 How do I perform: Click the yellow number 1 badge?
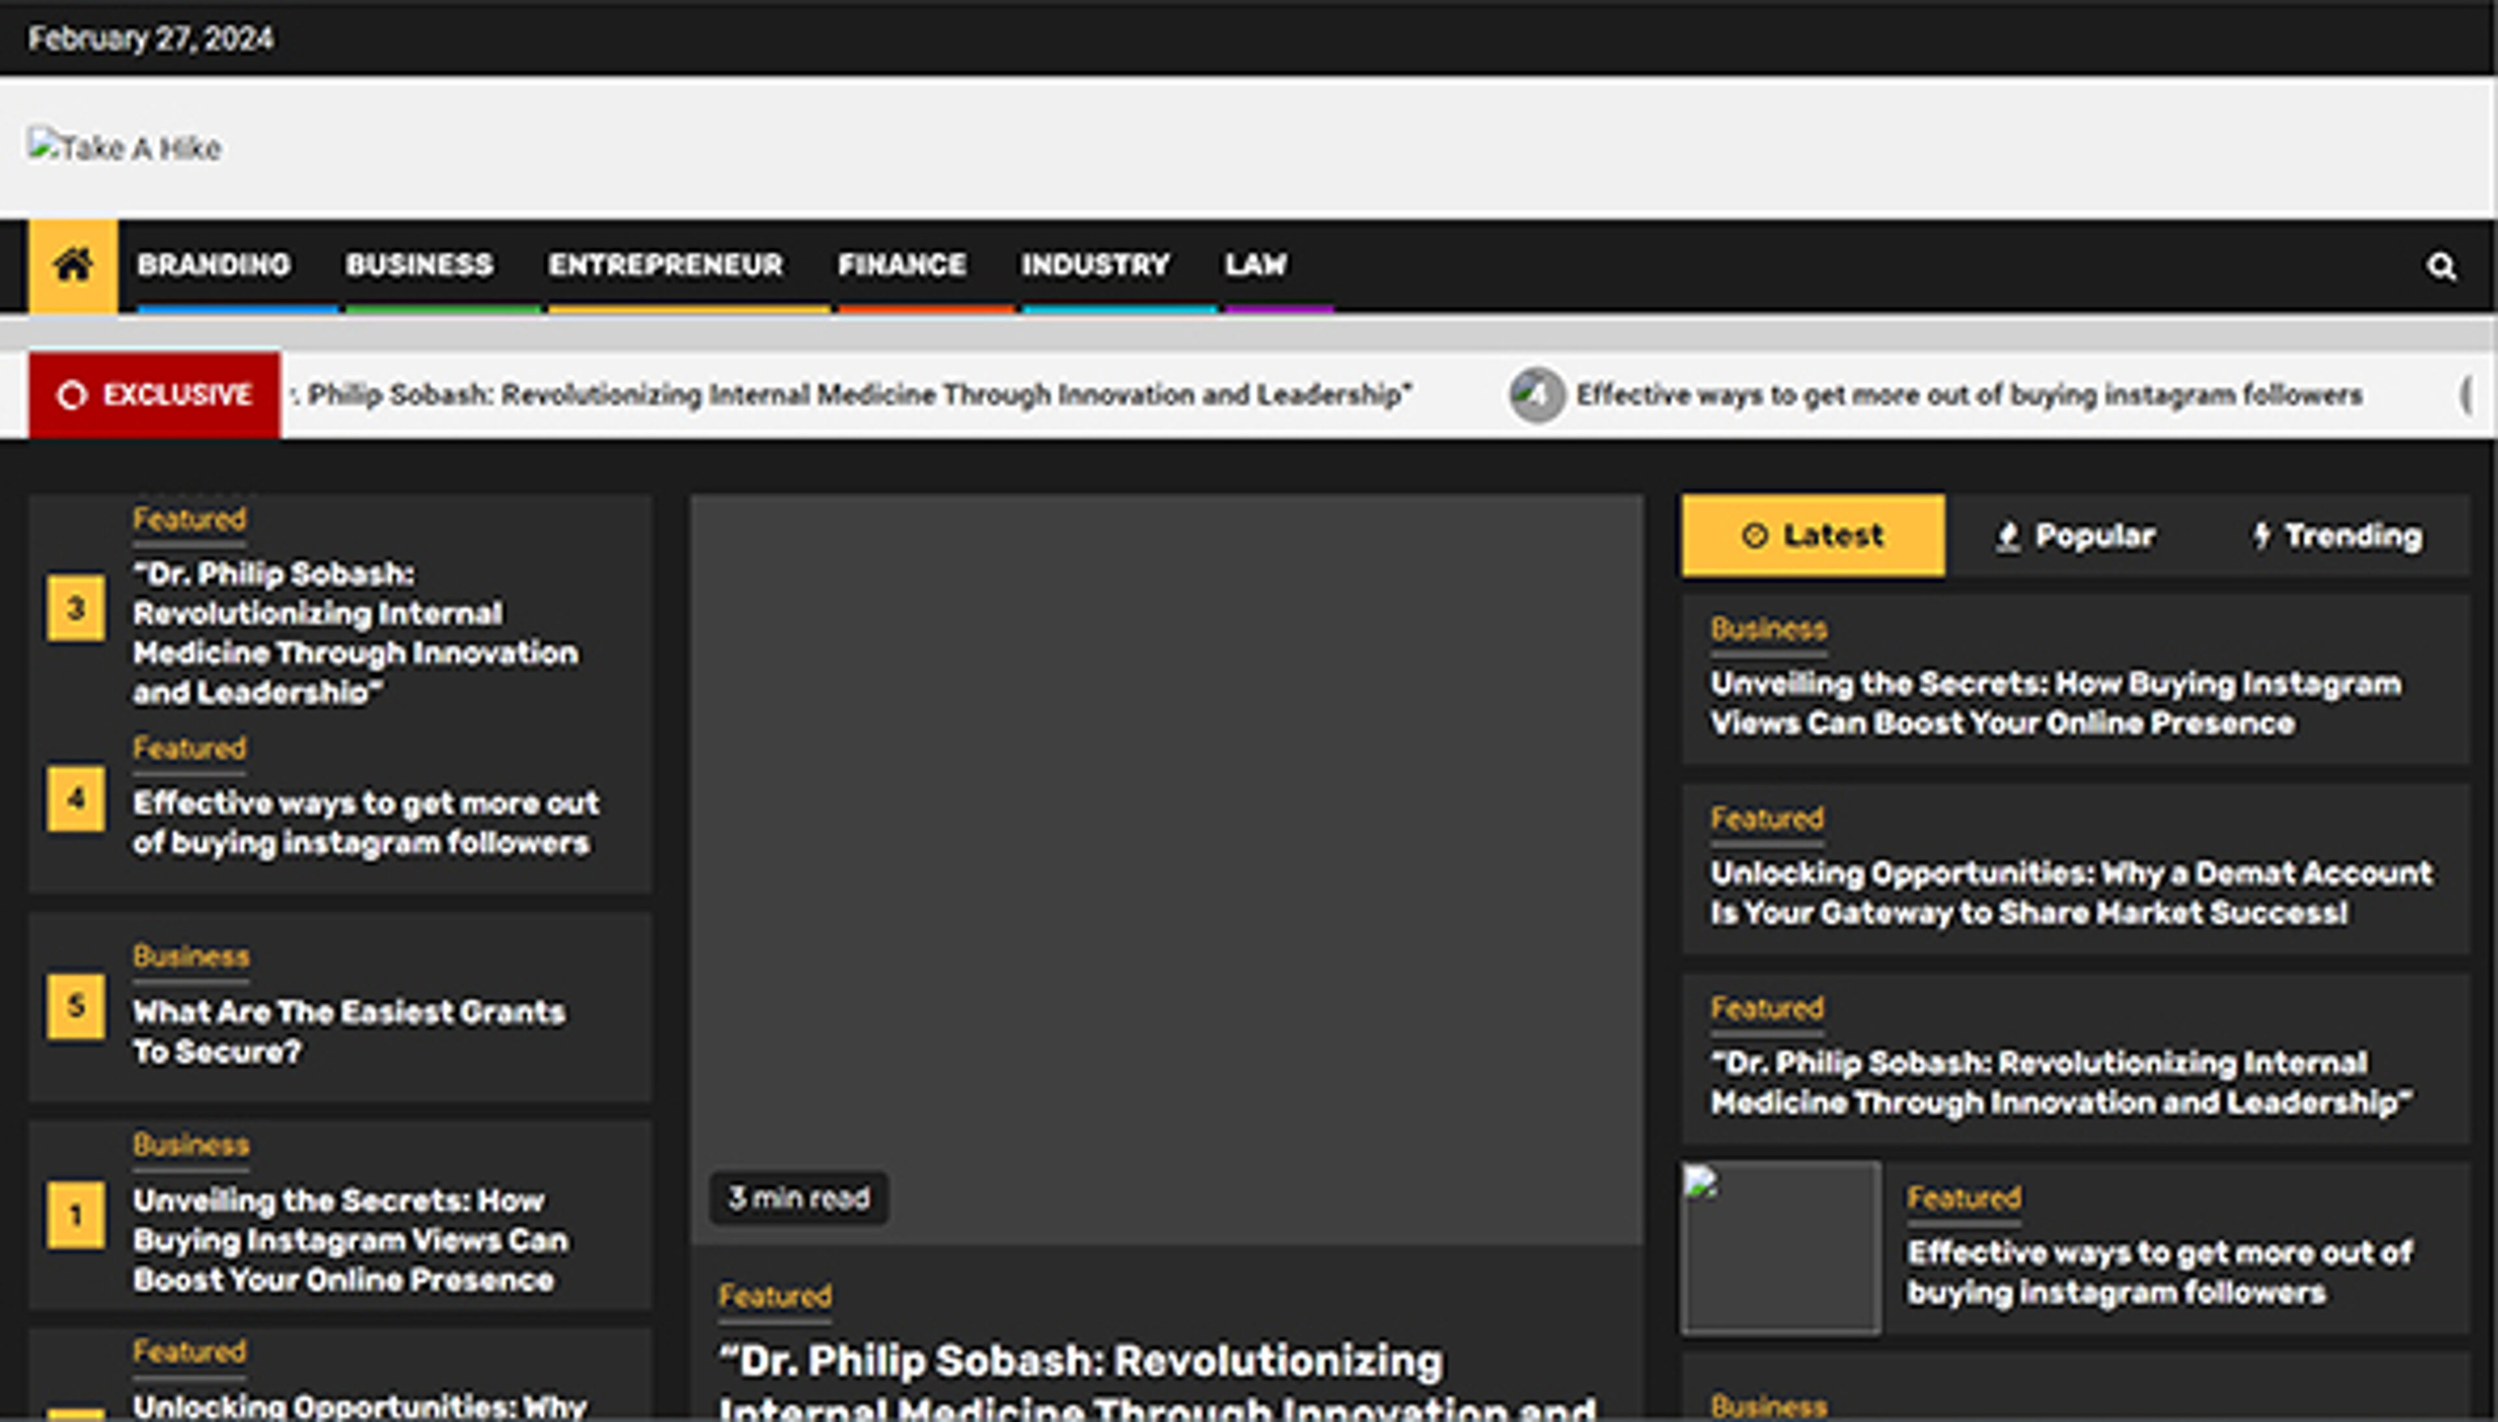[76, 1215]
